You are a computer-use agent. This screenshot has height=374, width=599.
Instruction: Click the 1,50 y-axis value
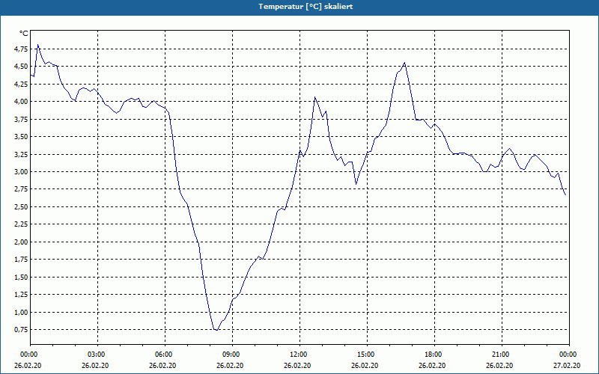coord(22,277)
